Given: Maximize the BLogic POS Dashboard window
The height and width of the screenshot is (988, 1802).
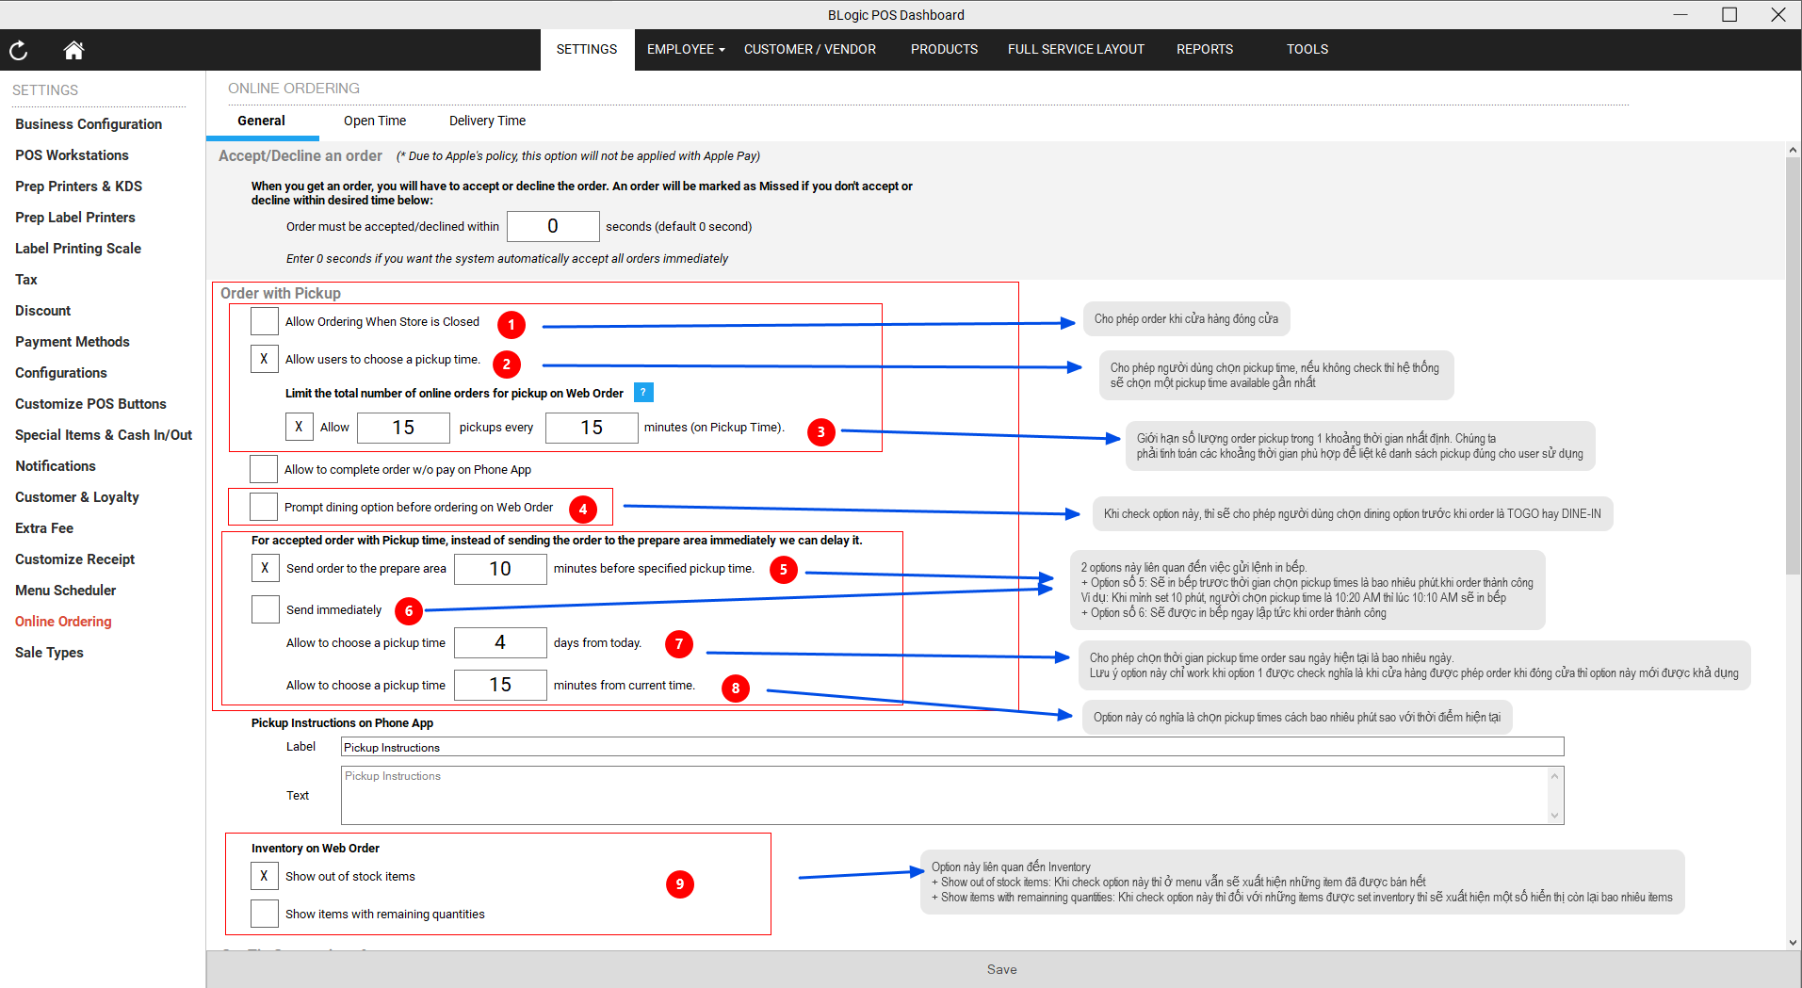Looking at the screenshot, I should (x=1729, y=14).
